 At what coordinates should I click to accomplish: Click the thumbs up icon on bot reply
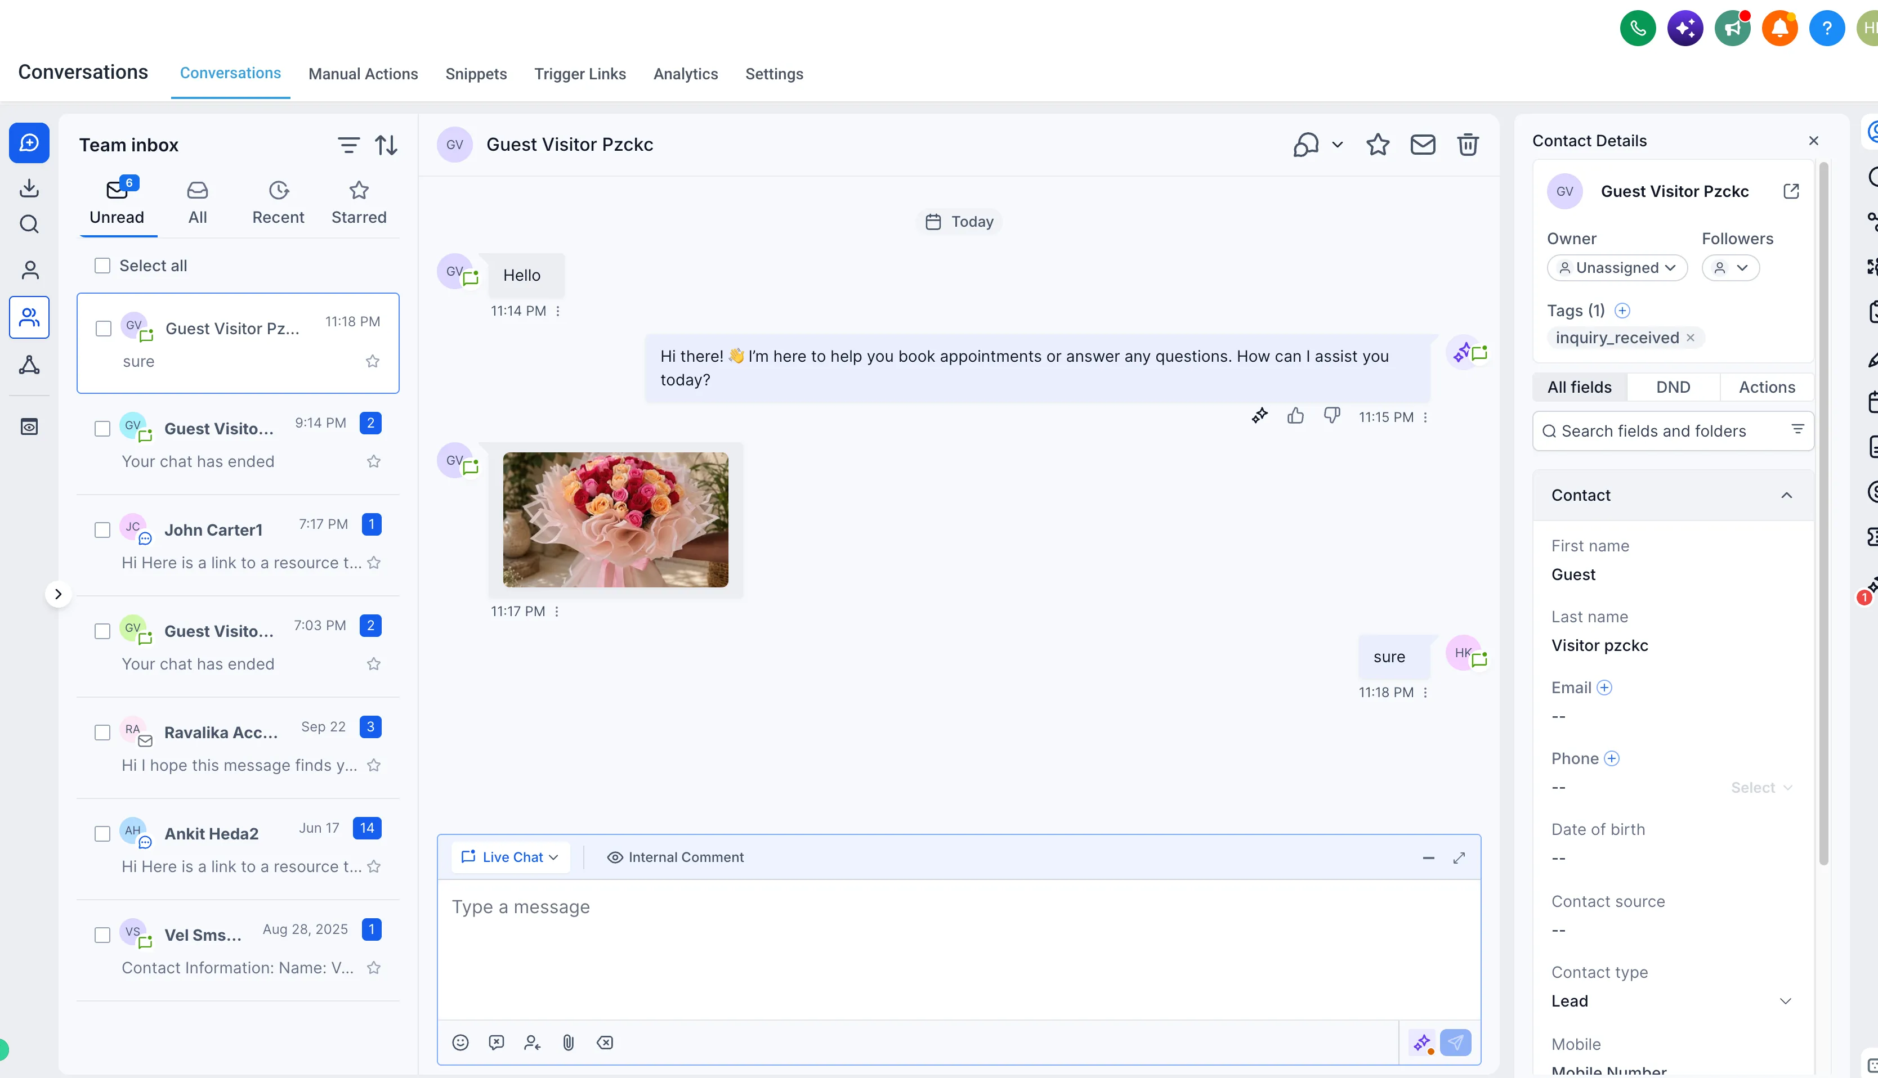(1295, 416)
